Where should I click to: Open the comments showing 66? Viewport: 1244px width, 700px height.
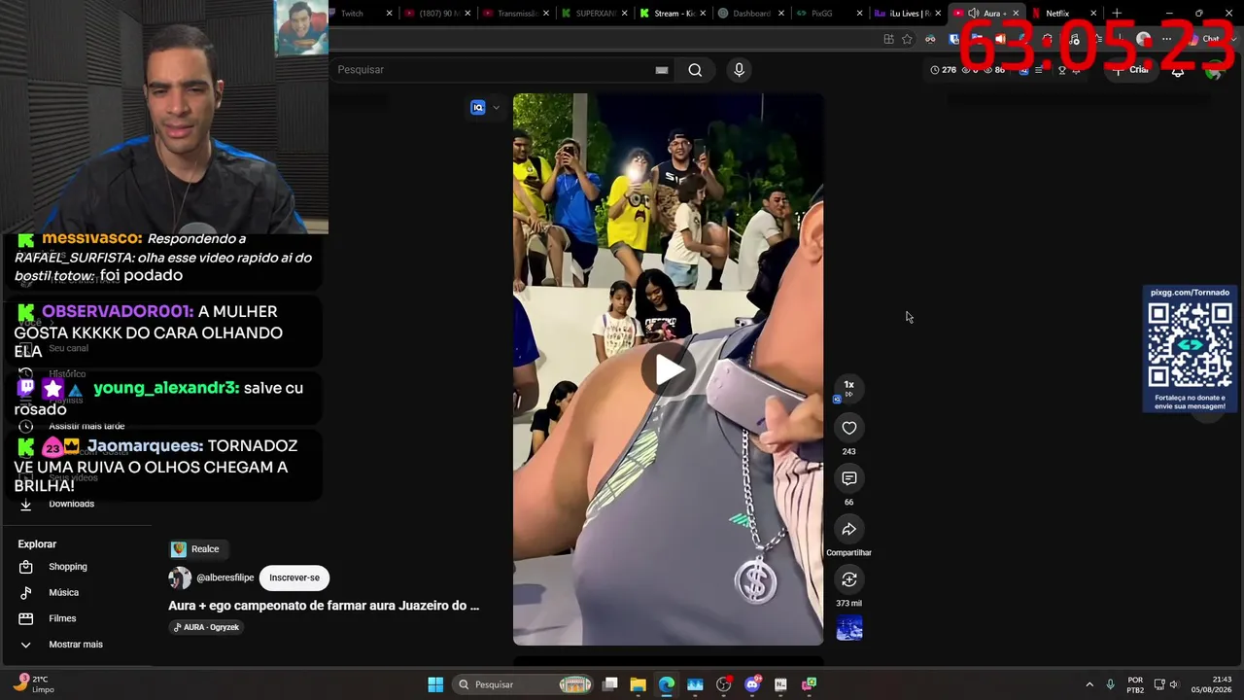coord(848,478)
